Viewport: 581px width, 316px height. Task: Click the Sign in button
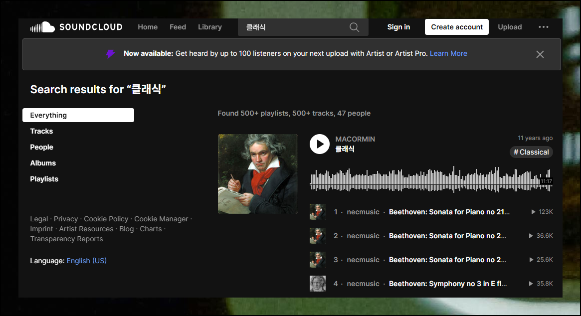[x=398, y=27]
